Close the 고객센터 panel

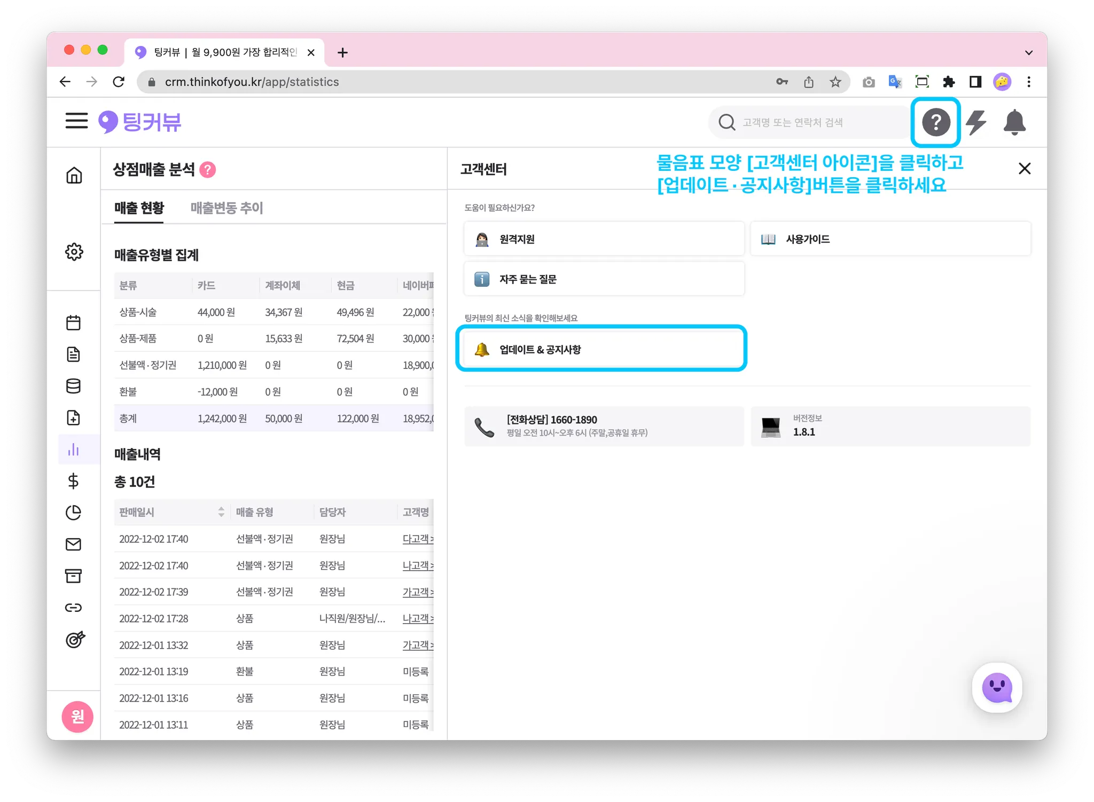click(x=1024, y=169)
